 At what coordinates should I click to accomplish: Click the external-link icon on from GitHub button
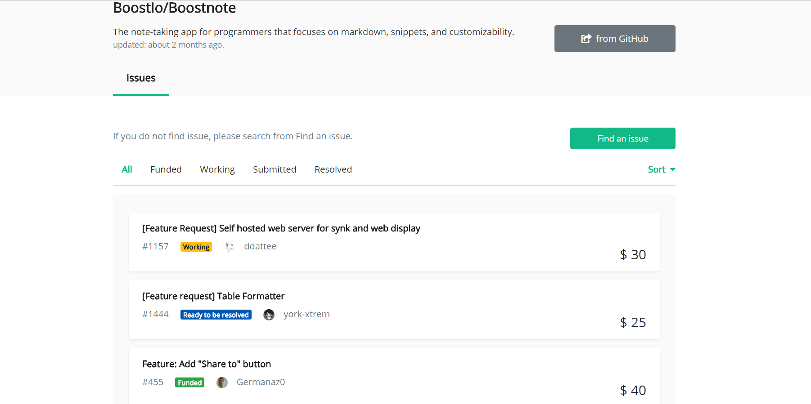[x=586, y=39]
